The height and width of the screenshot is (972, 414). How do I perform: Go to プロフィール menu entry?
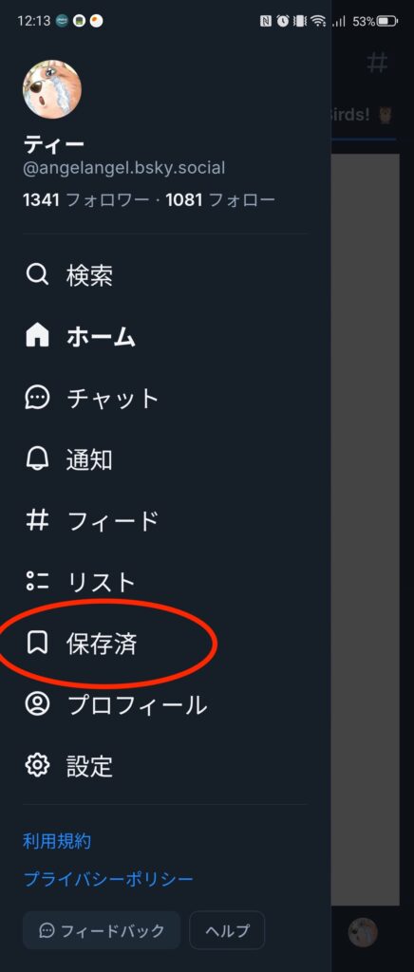point(137,705)
